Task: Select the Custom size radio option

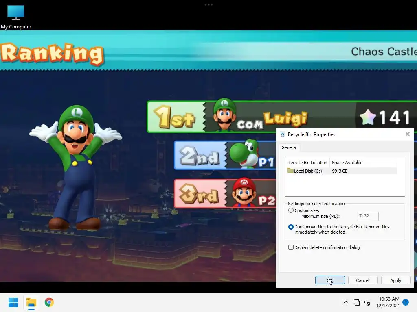Action: click(x=291, y=210)
